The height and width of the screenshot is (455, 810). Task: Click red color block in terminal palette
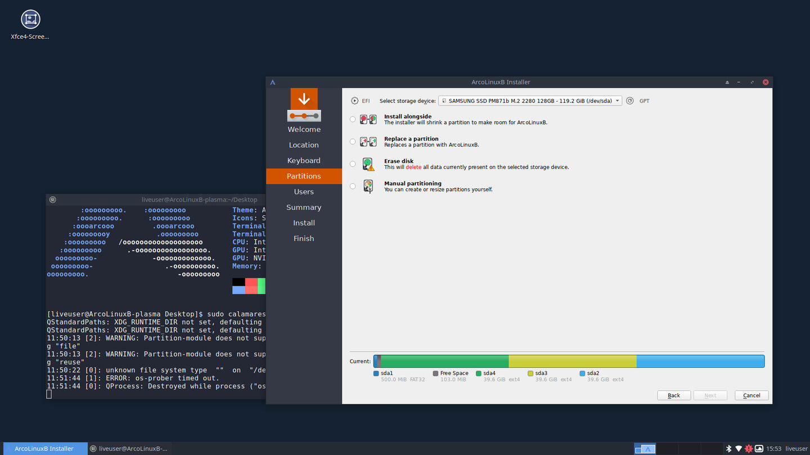(x=251, y=282)
